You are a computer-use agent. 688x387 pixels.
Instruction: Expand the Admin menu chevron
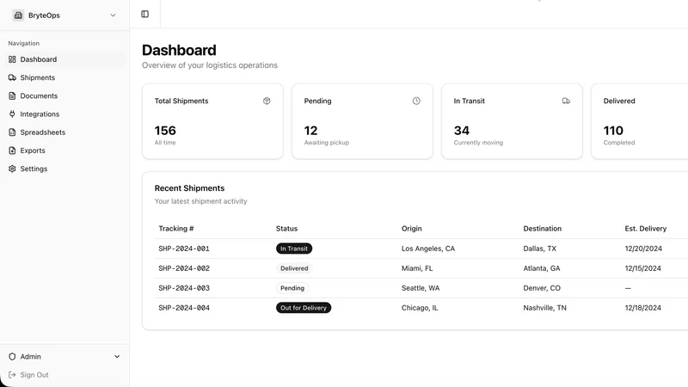point(117,357)
